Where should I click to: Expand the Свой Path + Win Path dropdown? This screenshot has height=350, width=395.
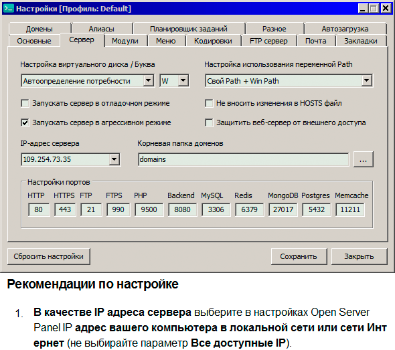366,81
